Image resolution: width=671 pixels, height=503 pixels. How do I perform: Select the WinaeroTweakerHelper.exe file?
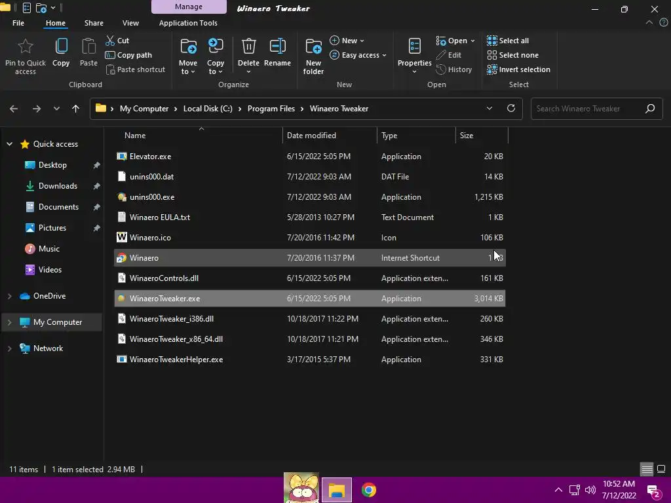point(310,360)
